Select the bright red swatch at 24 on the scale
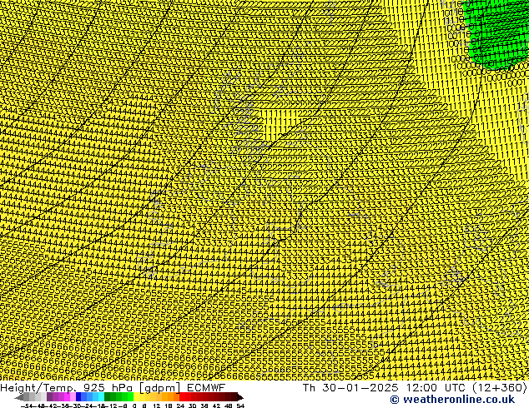529x408 pixels. tap(182, 397)
